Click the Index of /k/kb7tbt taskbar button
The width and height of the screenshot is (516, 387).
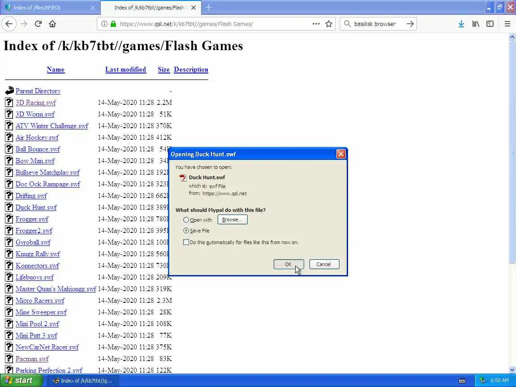pyautogui.click(x=83, y=381)
